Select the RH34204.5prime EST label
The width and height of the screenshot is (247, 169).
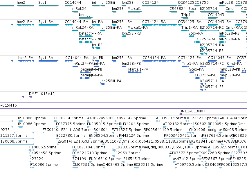tap(134, 124)
